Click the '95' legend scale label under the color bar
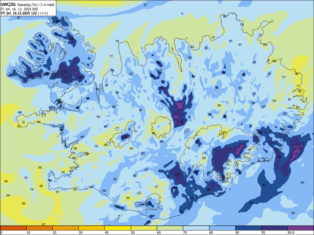The image size is (314, 235). [x=263, y=232]
